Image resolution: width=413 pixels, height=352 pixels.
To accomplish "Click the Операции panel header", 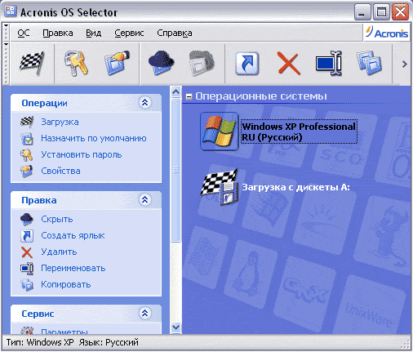I will (86, 103).
